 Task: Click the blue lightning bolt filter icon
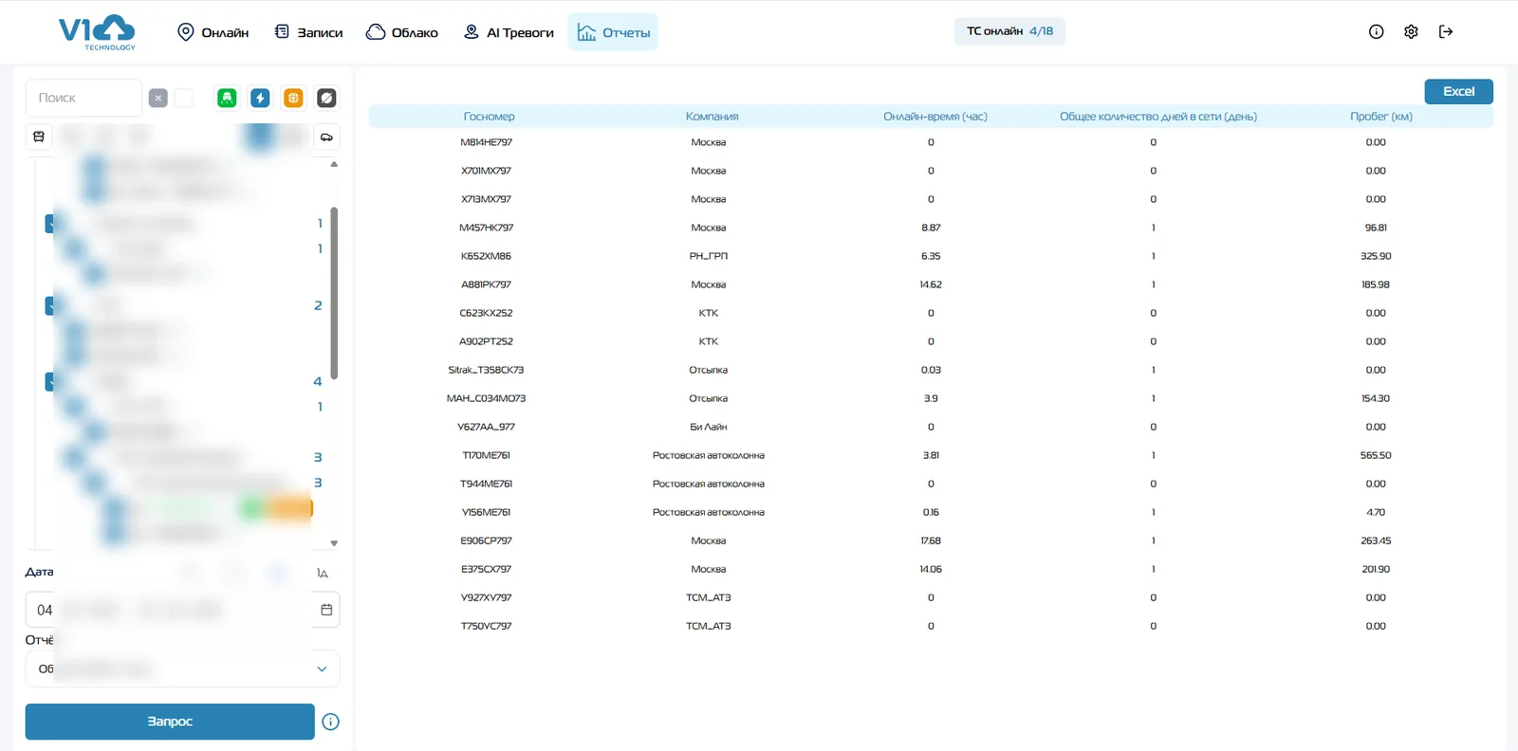(260, 98)
